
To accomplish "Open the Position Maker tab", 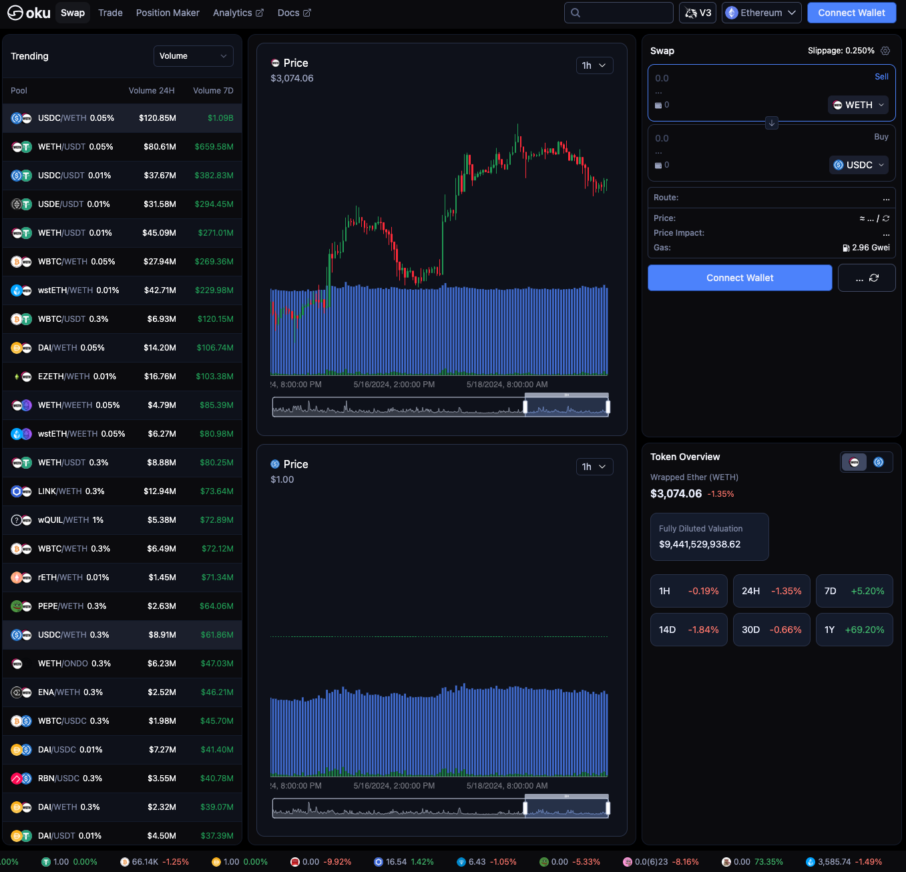I will (x=168, y=13).
